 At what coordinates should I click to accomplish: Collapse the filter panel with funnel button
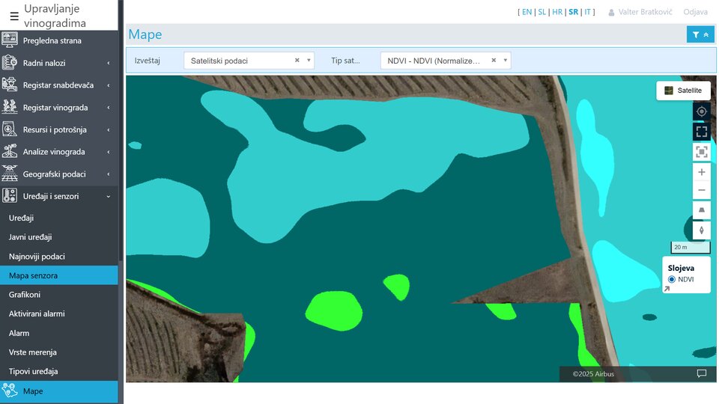(x=700, y=34)
